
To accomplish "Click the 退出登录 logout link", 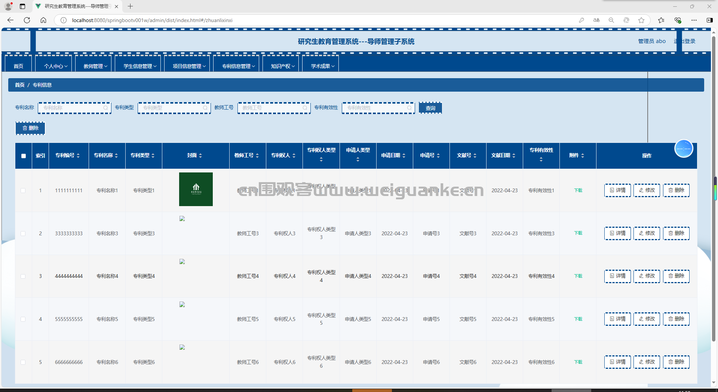I will point(685,41).
